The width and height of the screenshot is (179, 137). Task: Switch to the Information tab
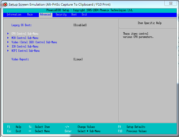pos(14,14)
